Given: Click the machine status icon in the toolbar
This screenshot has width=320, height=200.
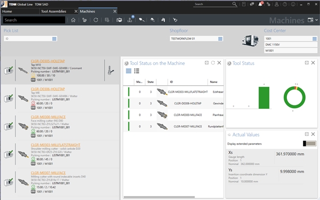Looking at the screenshot, I should 119,20.
